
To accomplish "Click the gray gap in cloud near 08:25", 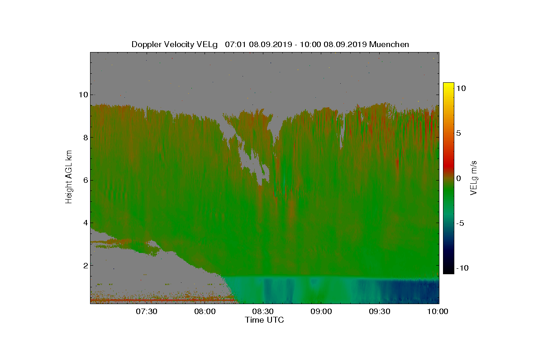I will pos(253,163).
